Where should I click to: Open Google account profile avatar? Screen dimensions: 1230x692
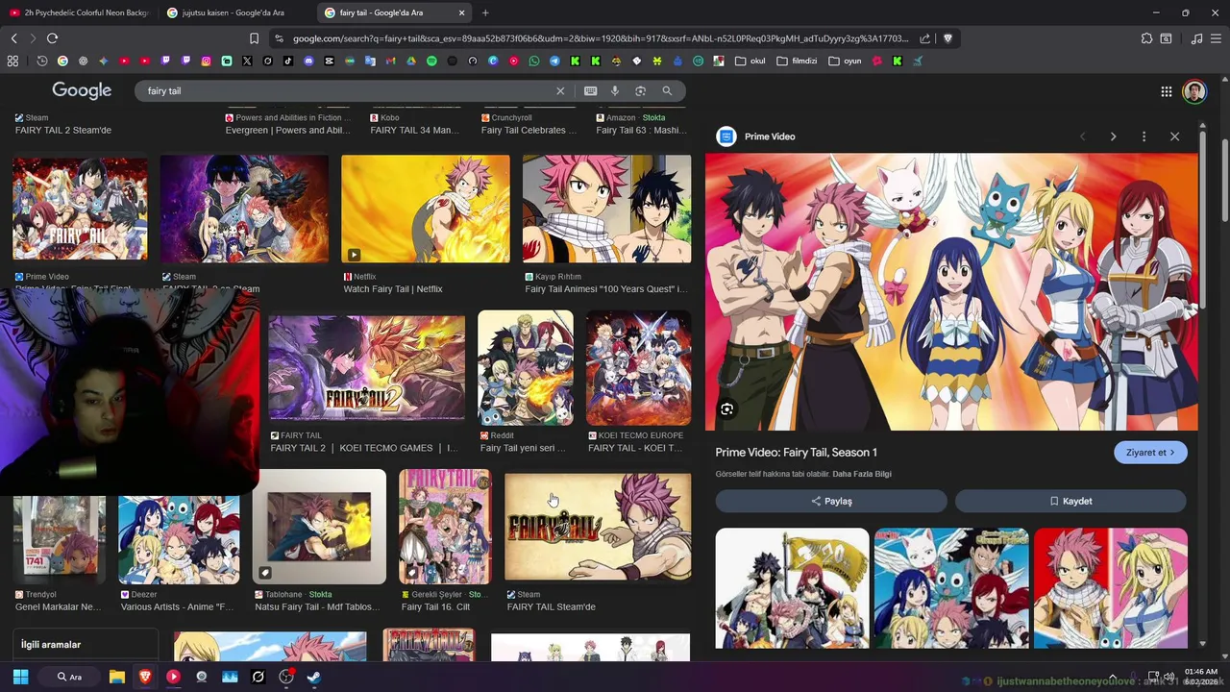coord(1193,91)
